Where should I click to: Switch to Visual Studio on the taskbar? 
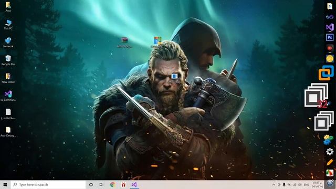click(x=134, y=184)
